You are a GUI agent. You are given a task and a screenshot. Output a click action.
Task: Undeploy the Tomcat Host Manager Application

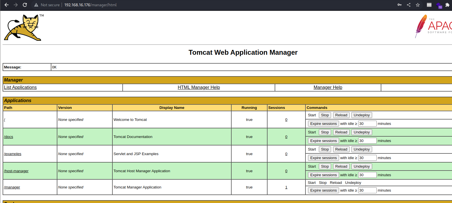point(362,167)
